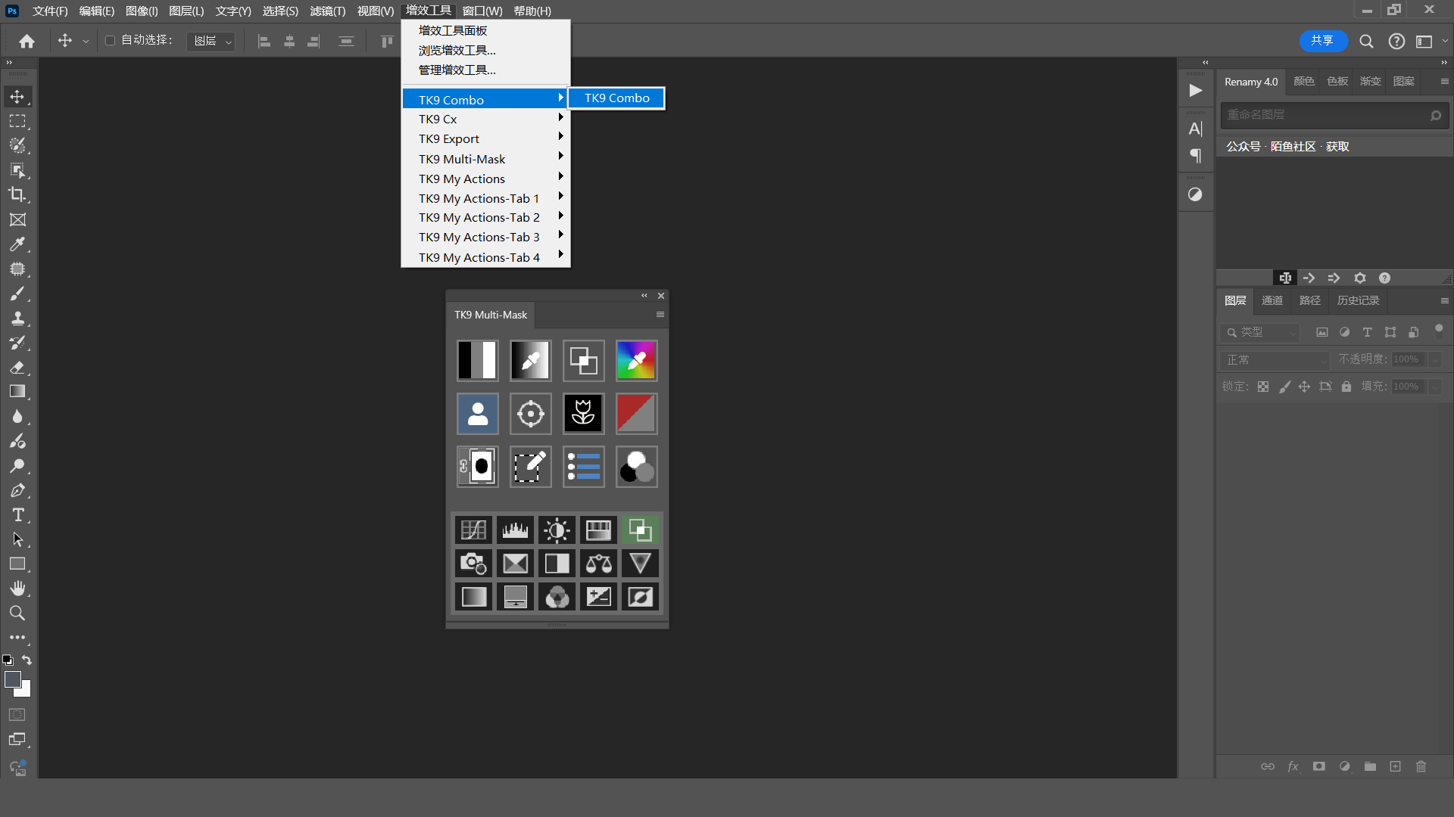Open the 文件(F) menu
The width and height of the screenshot is (1454, 817).
[50, 11]
